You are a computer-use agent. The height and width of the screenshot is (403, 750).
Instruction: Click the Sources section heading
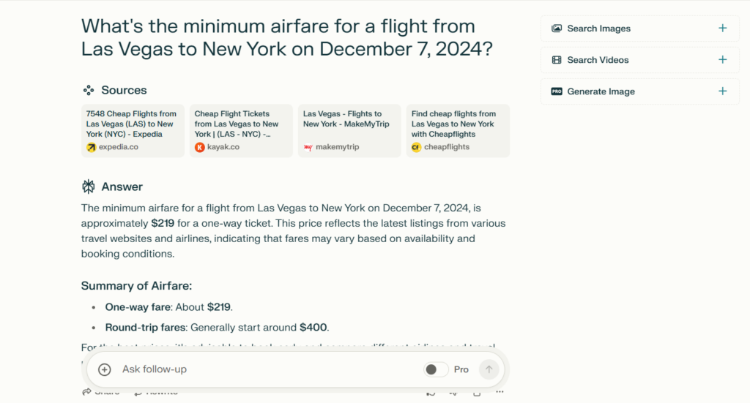click(124, 90)
